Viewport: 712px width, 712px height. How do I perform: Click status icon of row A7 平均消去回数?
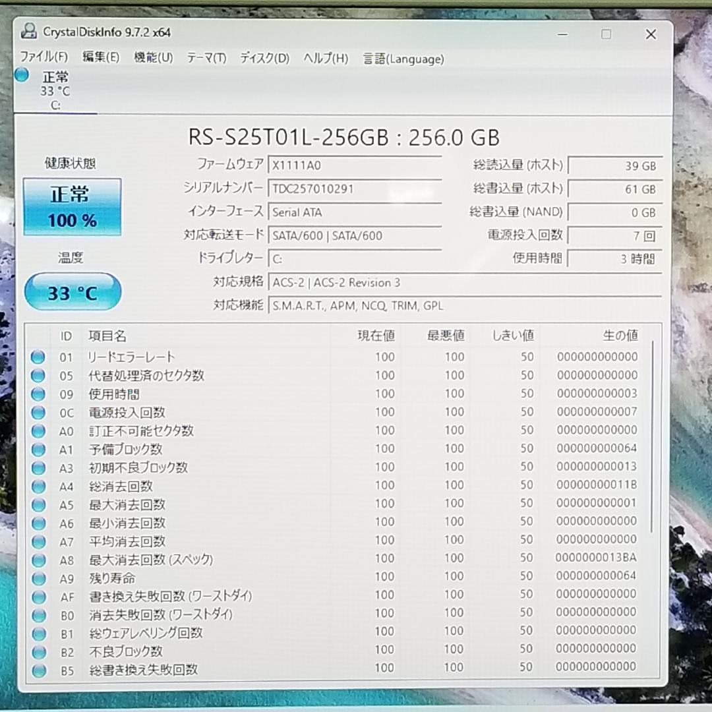pyautogui.click(x=38, y=541)
